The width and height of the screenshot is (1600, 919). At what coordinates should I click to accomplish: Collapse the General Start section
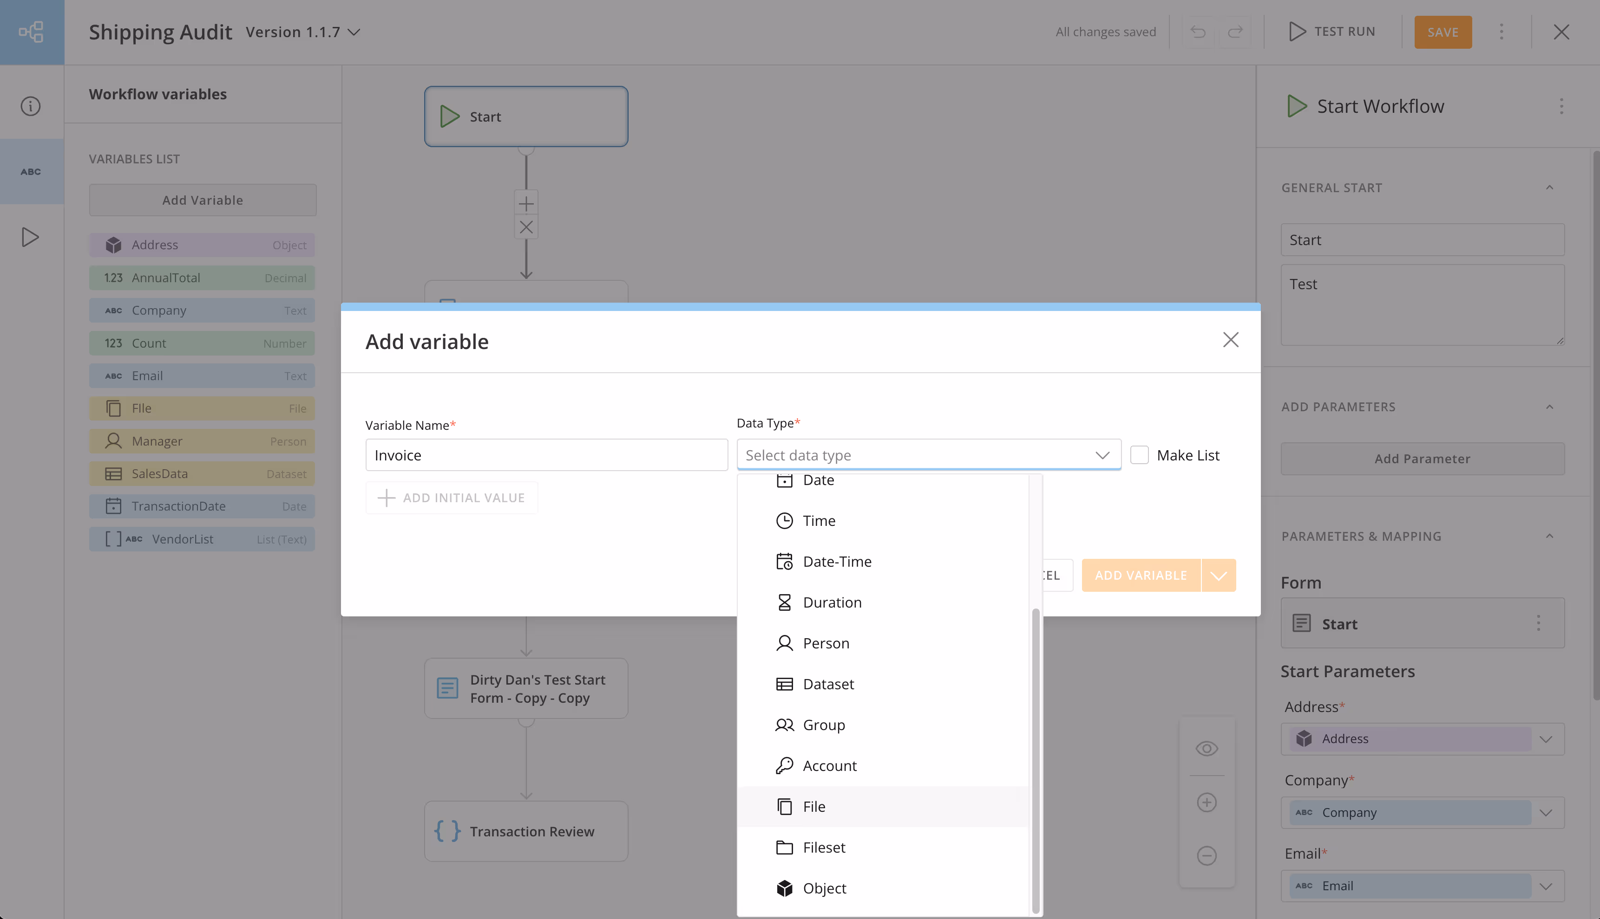point(1550,188)
